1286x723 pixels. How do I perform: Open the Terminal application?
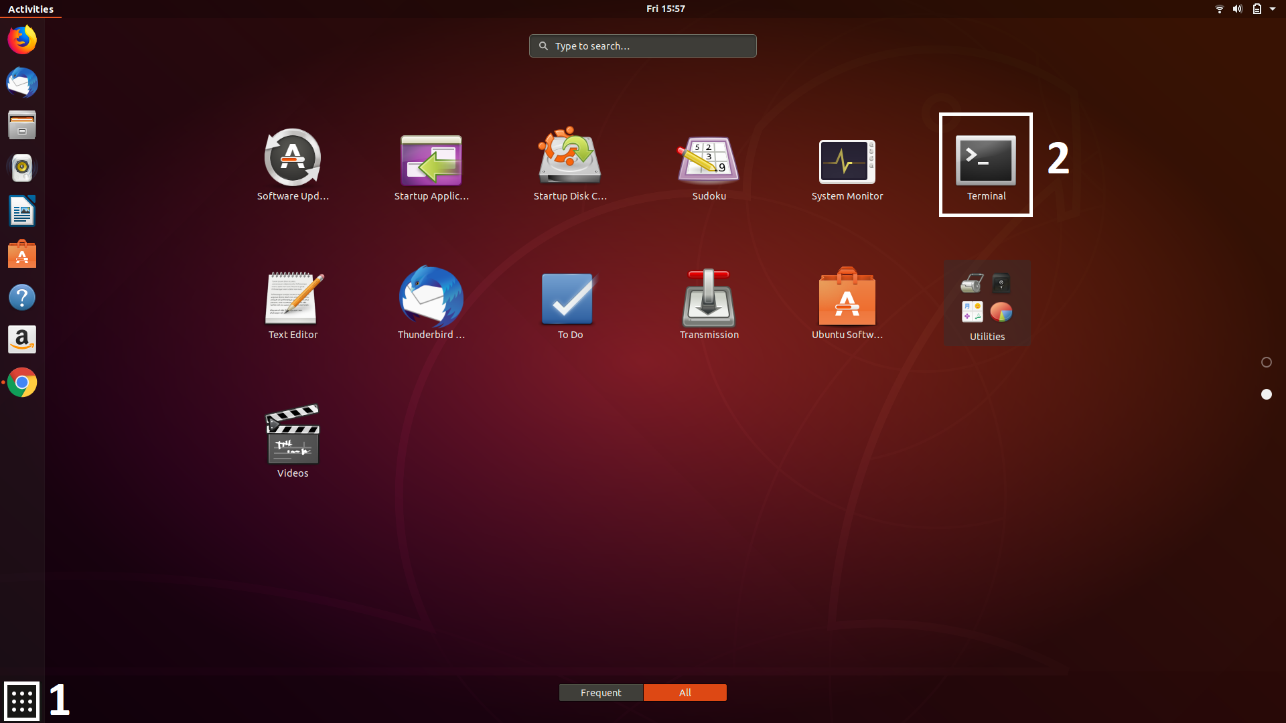[x=985, y=161]
